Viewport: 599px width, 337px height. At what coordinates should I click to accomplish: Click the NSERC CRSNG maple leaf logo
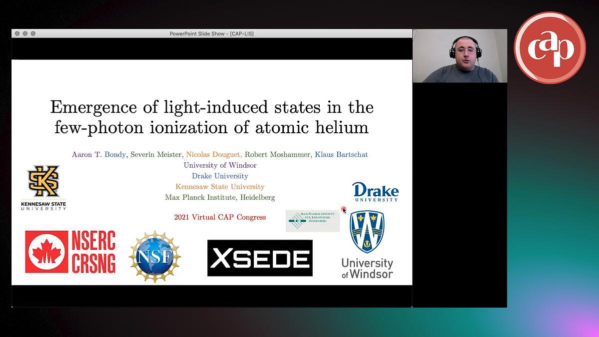(70, 252)
